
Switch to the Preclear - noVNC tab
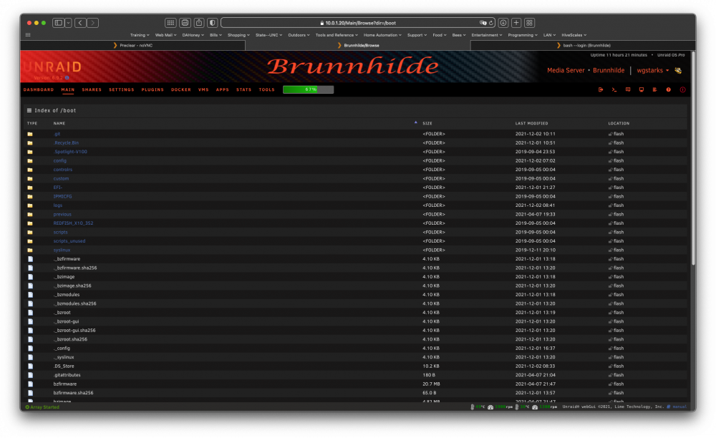(x=133, y=45)
